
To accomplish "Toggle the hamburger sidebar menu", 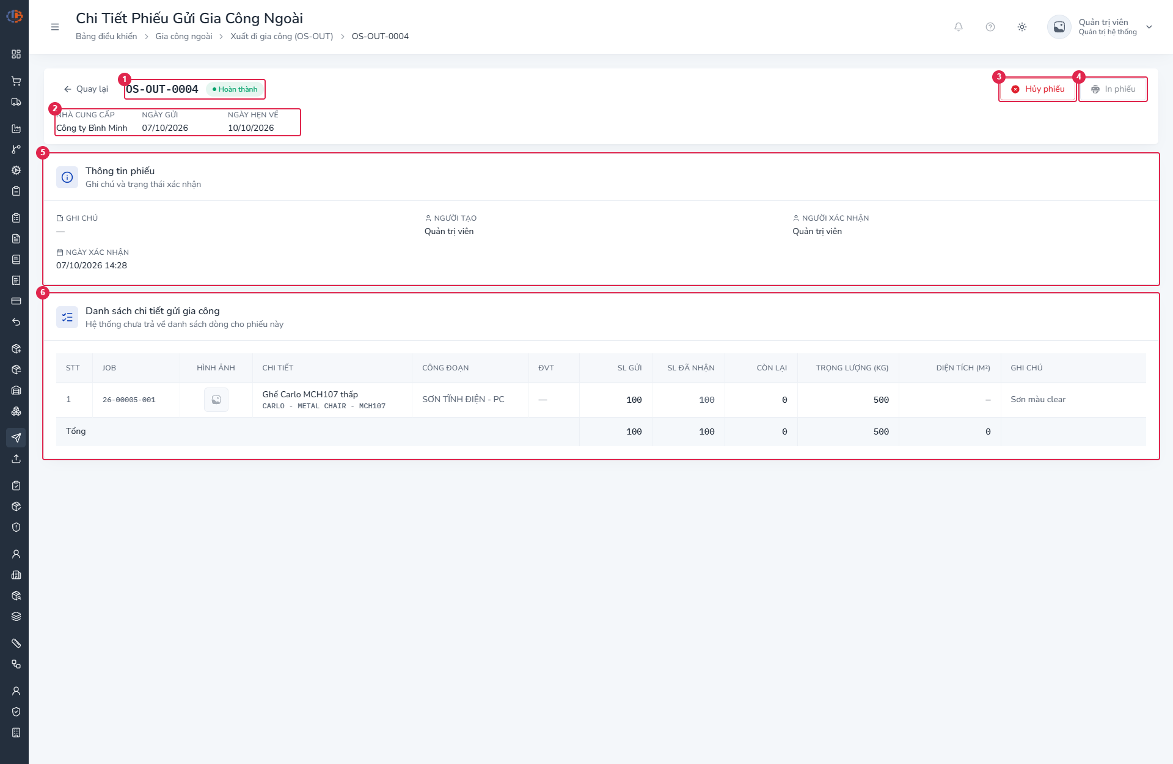I will tap(55, 27).
